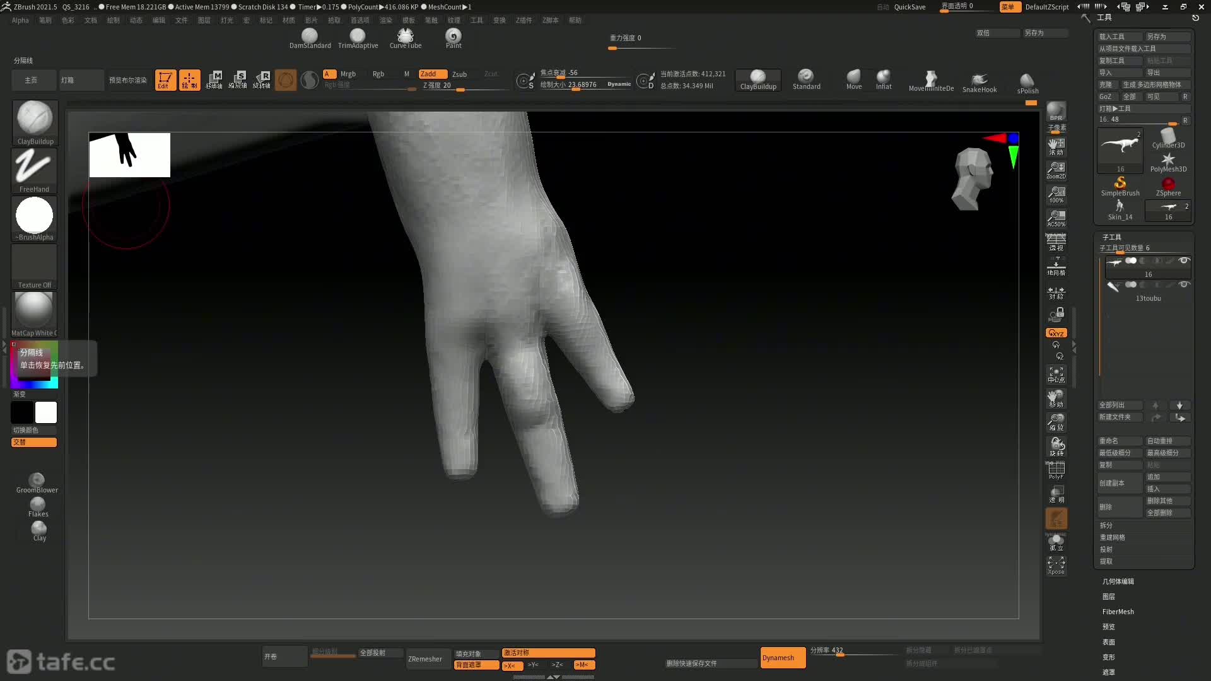The height and width of the screenshot is (681, 1211).
Task: Toggle floor grid button
Action: 1056,266
